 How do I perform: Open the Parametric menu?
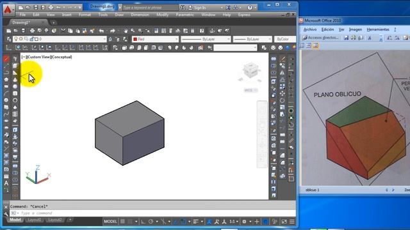tap(185, 15)
